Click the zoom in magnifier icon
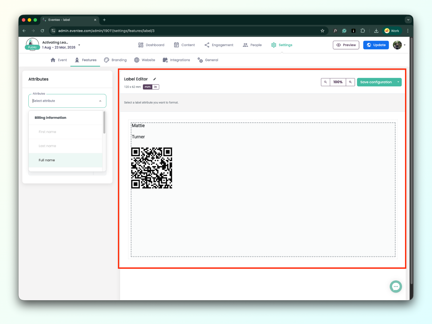This screenshot has width=432, height=324. tap(350, 82)
